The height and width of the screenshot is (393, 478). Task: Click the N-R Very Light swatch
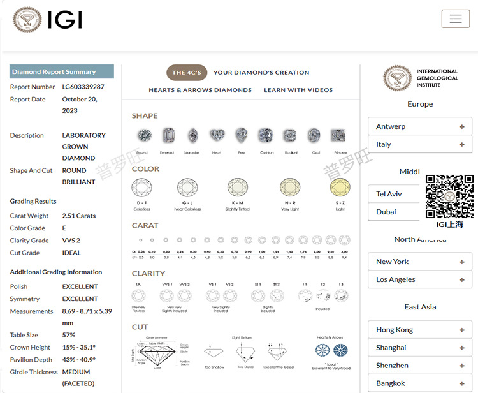coord(290,187)
